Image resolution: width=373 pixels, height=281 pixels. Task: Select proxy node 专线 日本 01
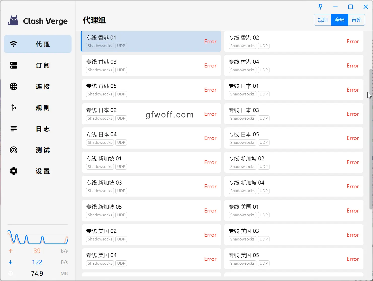(294, 90)
